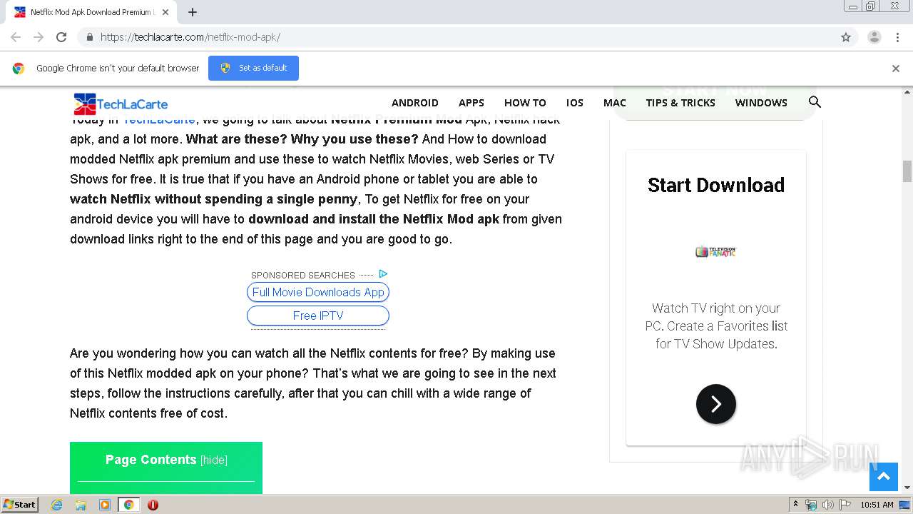The image size is (913, 514).
Task: Click the red stop-sign taskbar icon
Action: pyautogui.click(x=153, y=505)
